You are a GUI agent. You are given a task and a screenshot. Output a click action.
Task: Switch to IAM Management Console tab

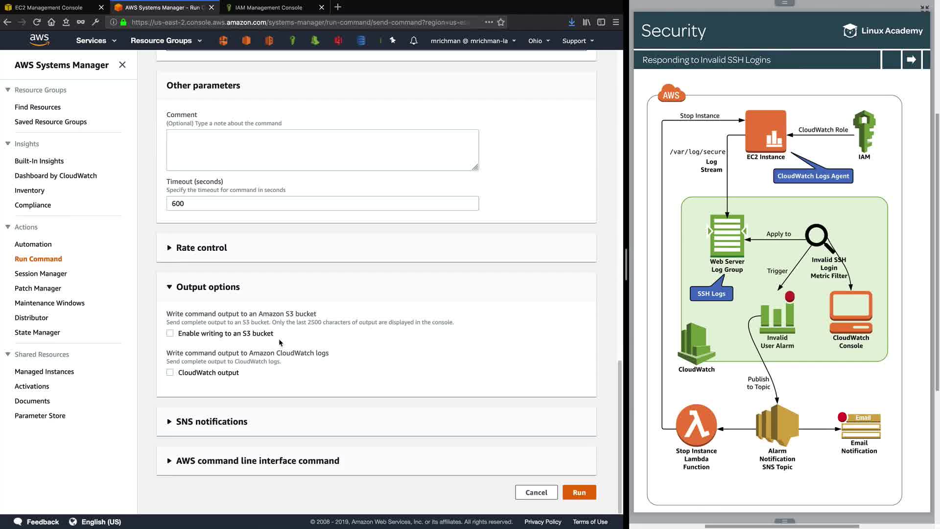tap(268, 7)
